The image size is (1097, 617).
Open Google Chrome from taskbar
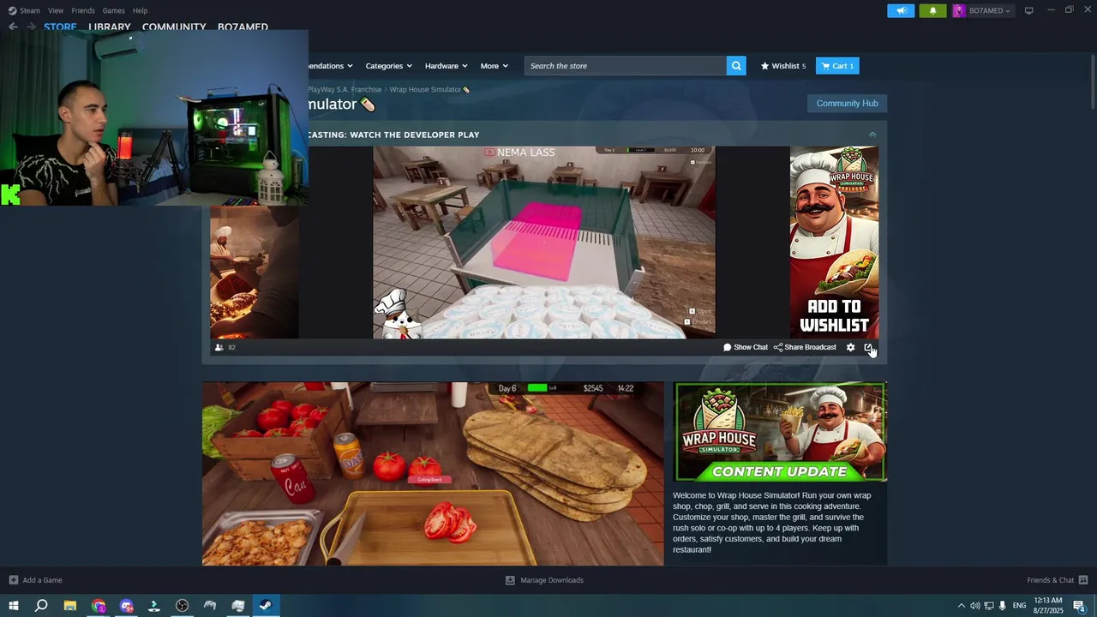click(x=98, y=606)
